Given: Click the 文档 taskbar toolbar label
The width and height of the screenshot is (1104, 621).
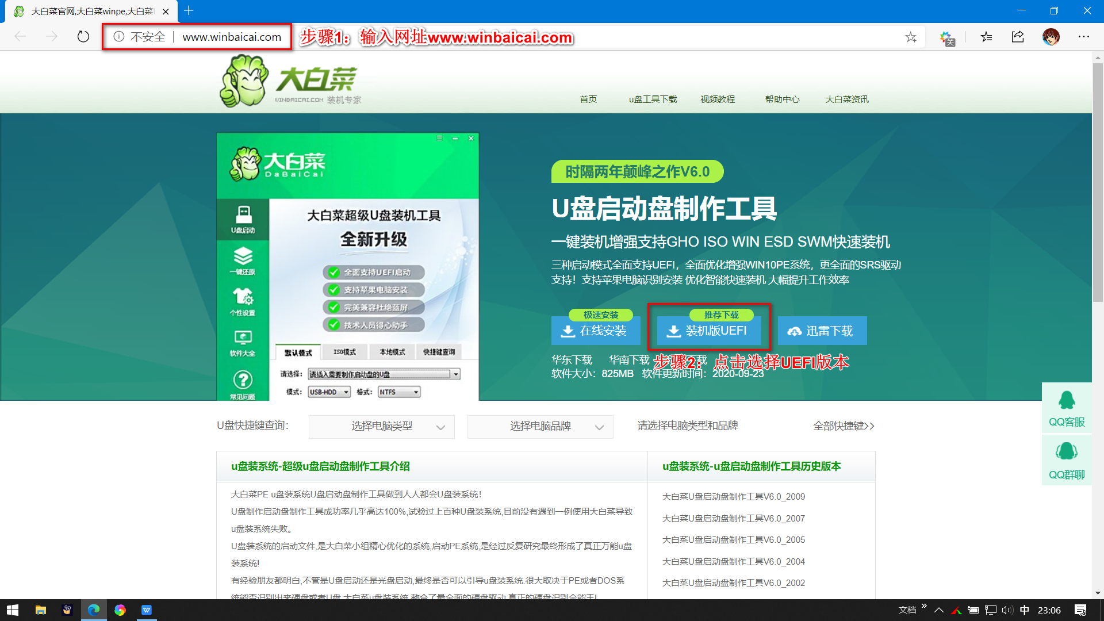Looking at the screenshot, I should point(907,610).
